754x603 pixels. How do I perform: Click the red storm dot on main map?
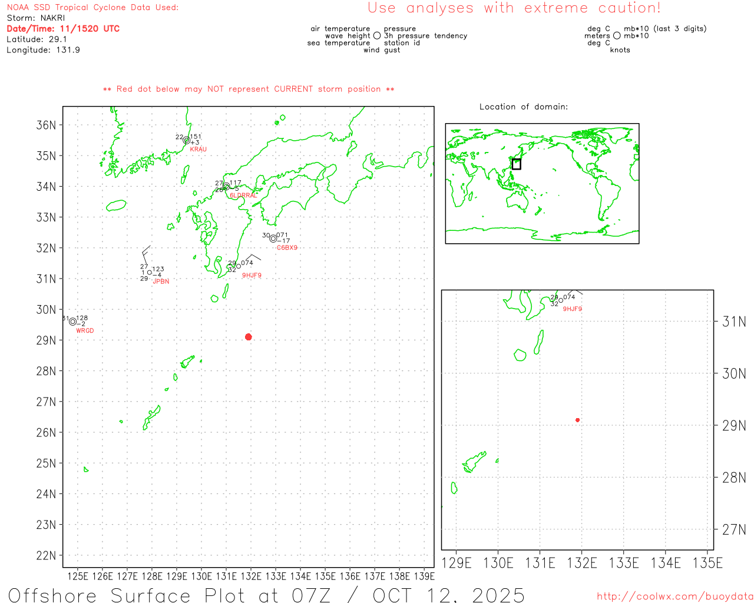coord(249,337)
